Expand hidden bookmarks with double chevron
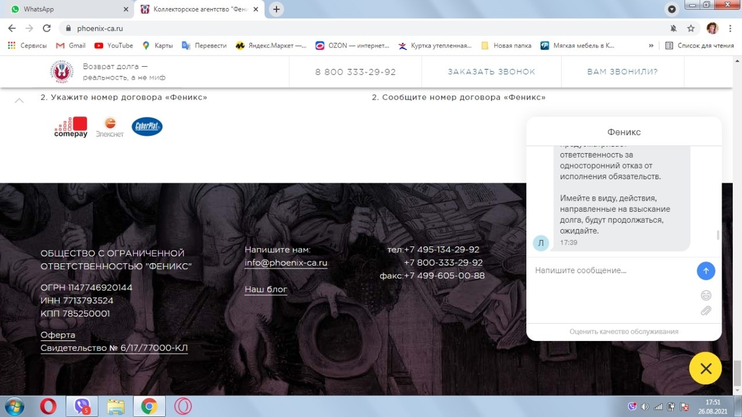The image size is (742, 417). (651, 46)
